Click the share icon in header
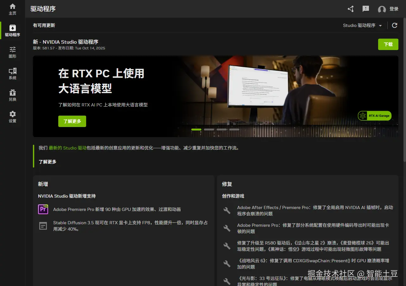Screen dimensions: 406x286 click(351, 9)
